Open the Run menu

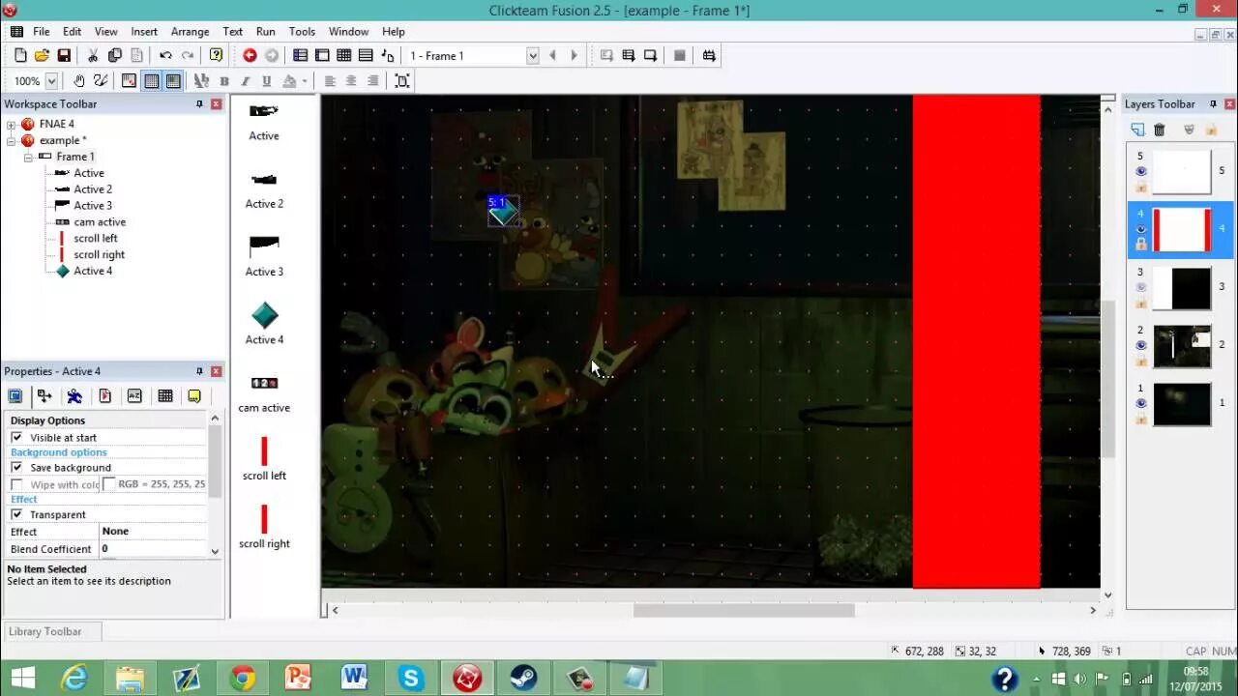pos(265,31)
